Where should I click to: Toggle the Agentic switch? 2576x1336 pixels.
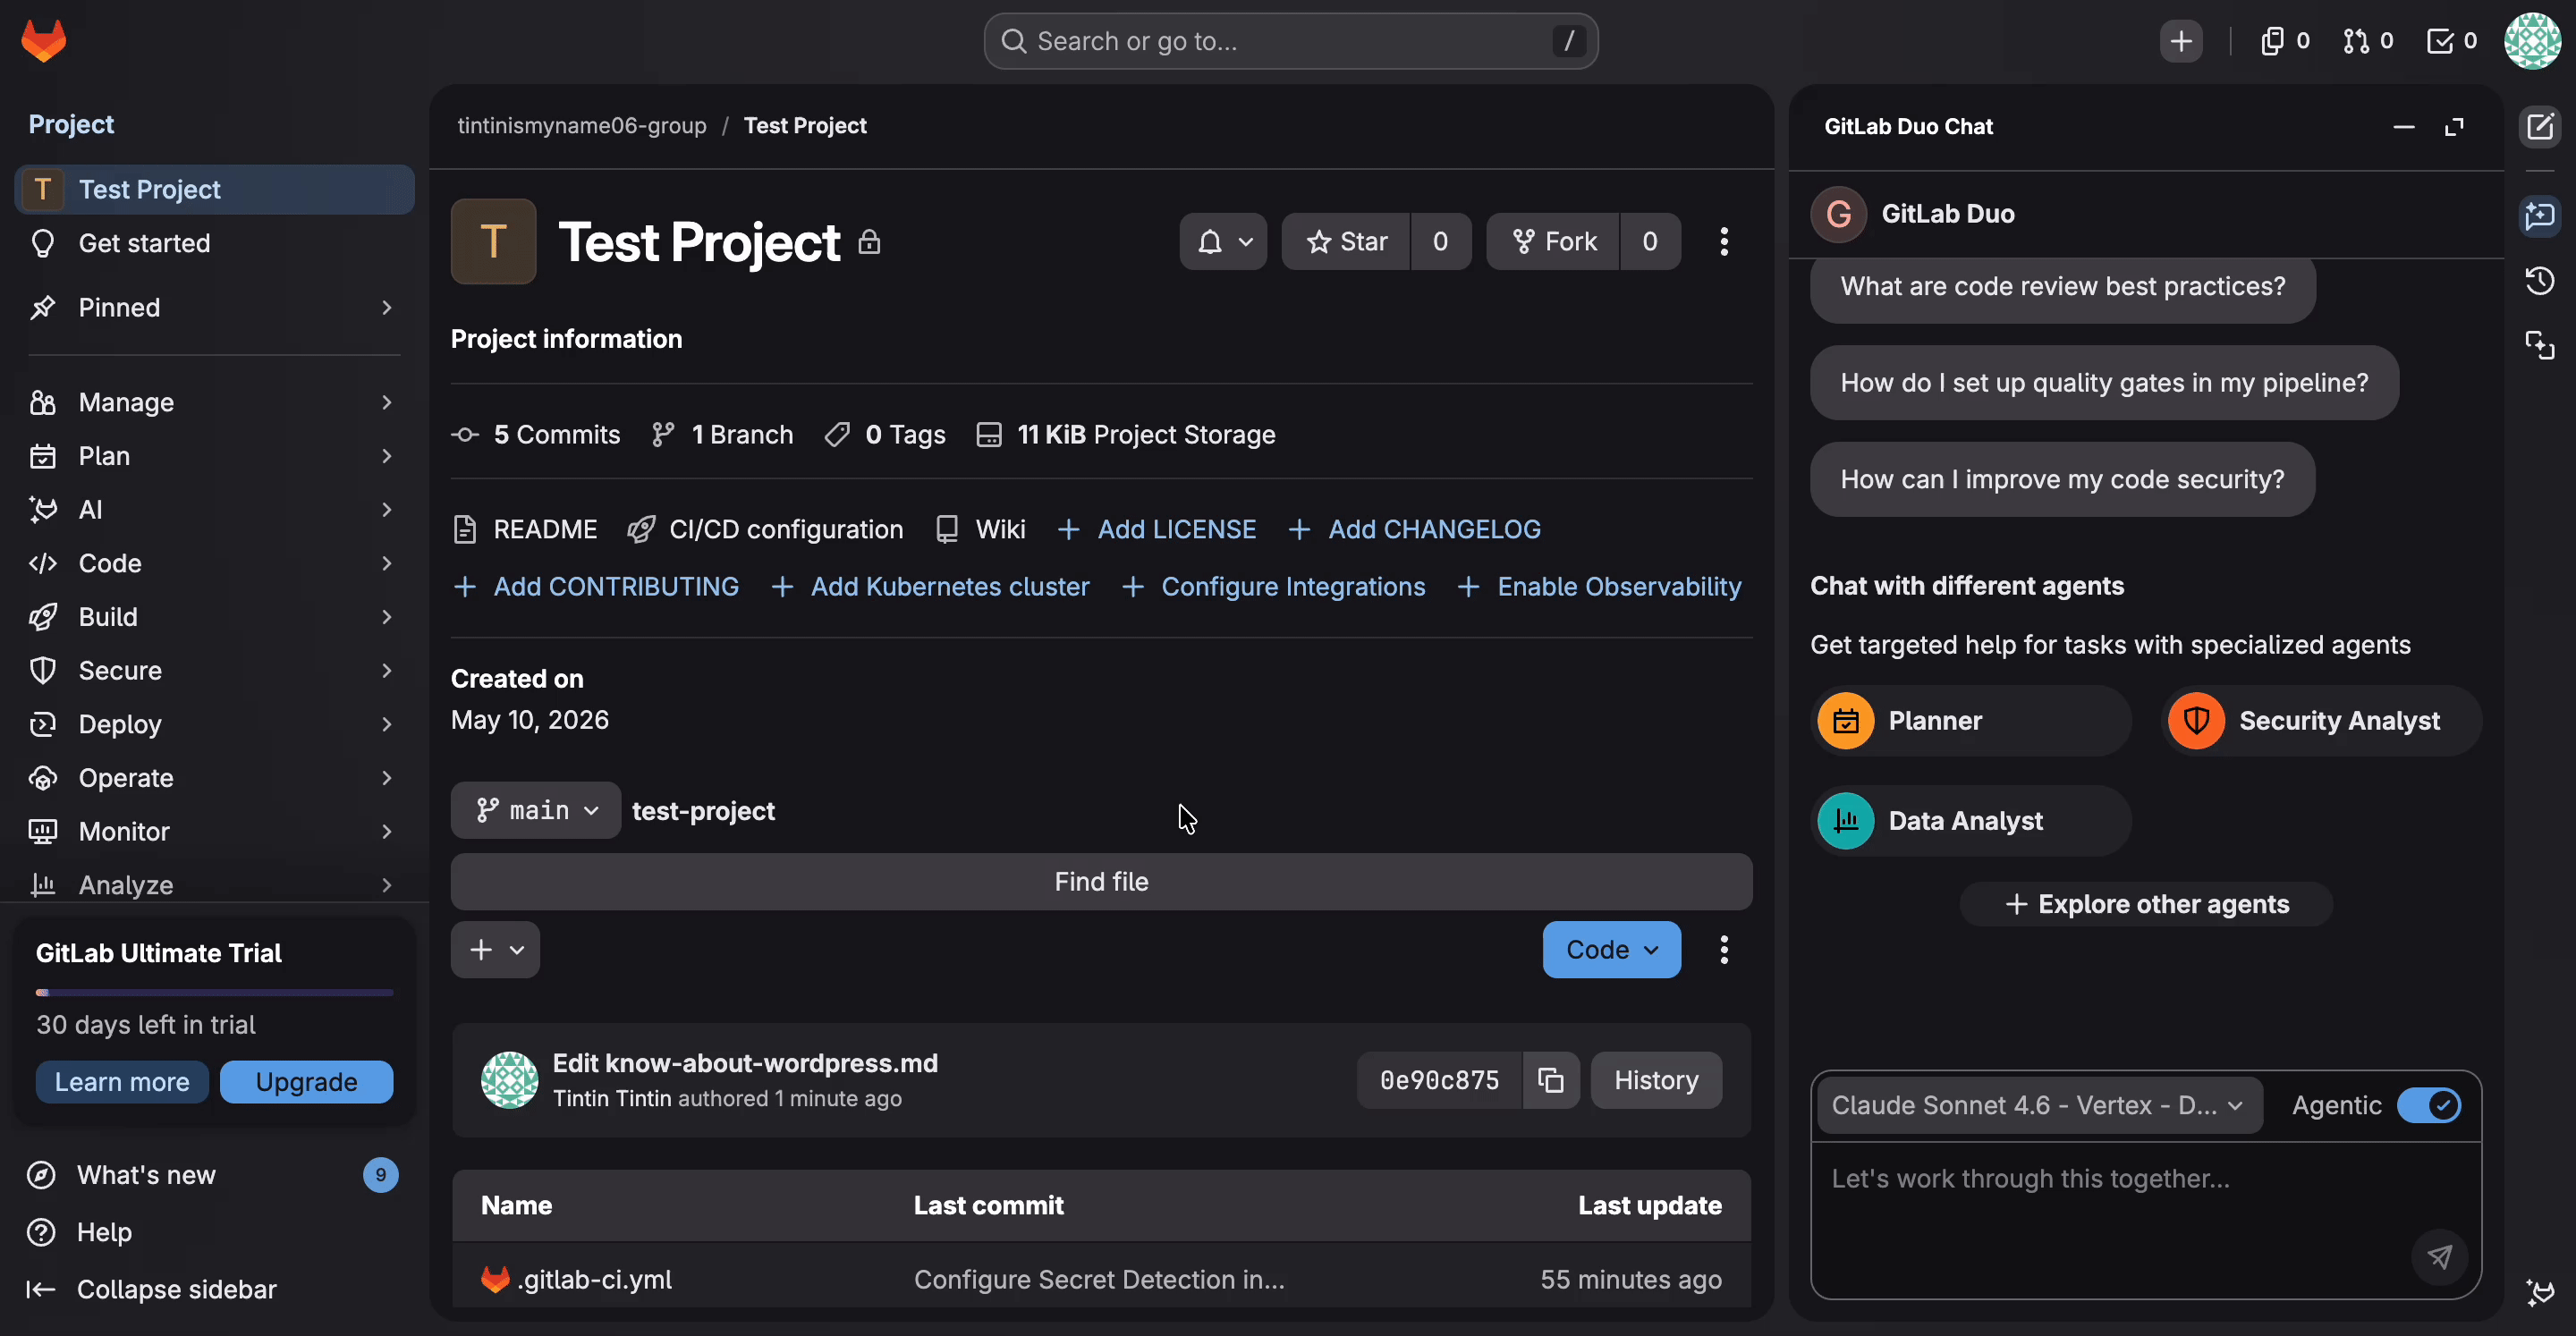tap(2429, 1105)
